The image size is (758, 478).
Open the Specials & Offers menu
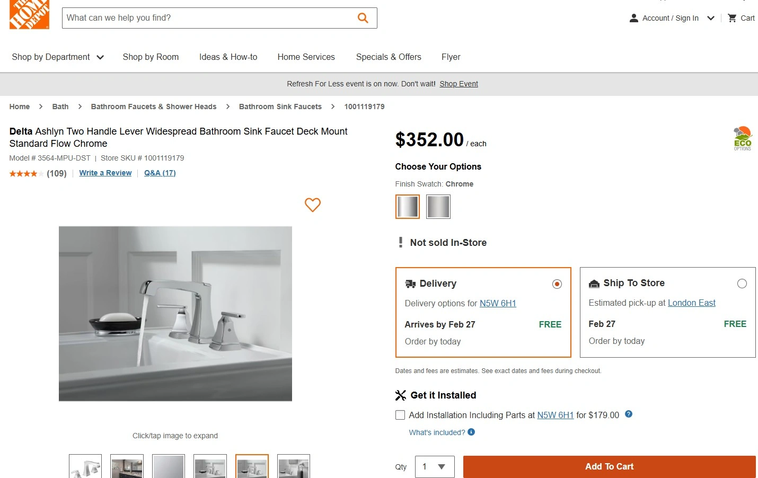tap(389, 57)
